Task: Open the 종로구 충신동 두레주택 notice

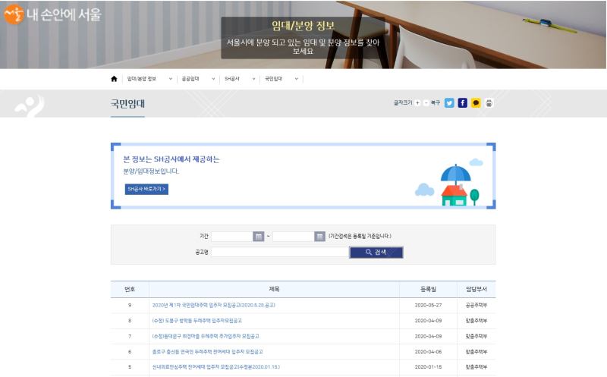Action: pyautogui.click(x=207, y=351)
